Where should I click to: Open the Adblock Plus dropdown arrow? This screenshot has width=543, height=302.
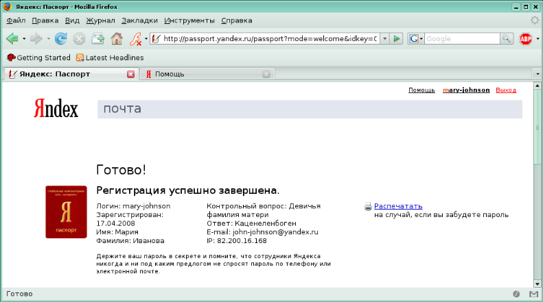tap(538, 39)
